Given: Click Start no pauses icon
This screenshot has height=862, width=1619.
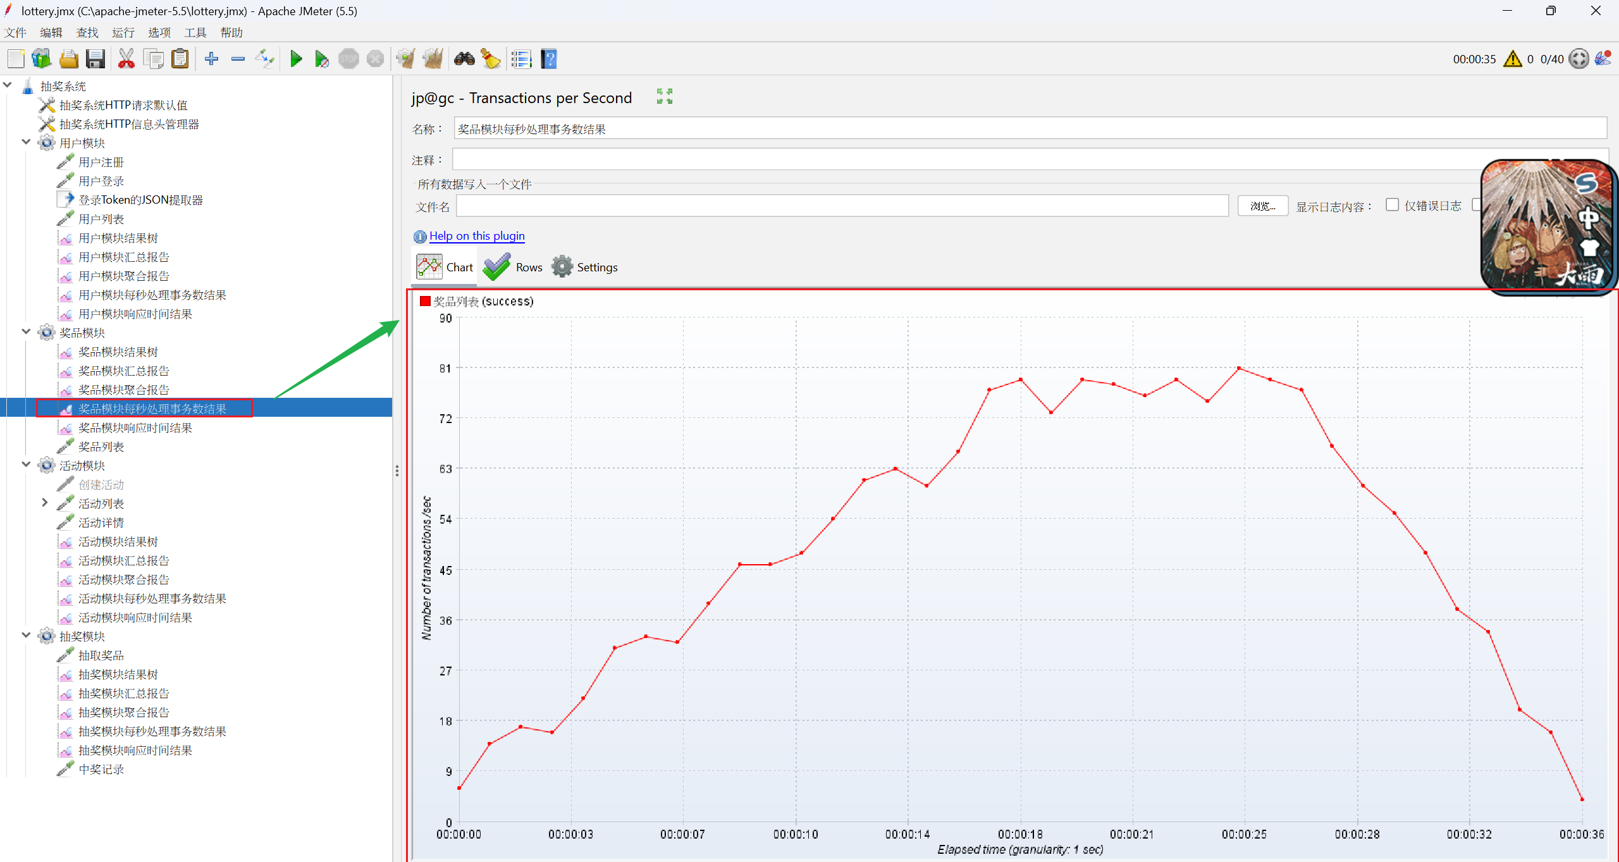Looking at the screenshot, I should pos(321,59).
